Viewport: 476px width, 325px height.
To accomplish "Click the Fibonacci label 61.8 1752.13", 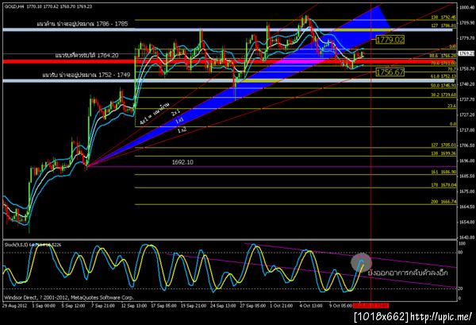I will tap(443, 76).
